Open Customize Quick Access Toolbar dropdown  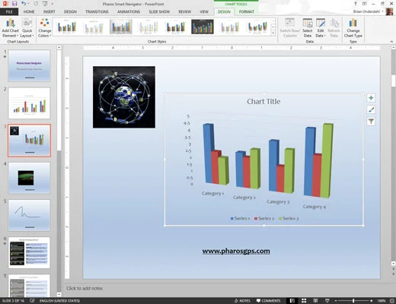click(53, 4)
